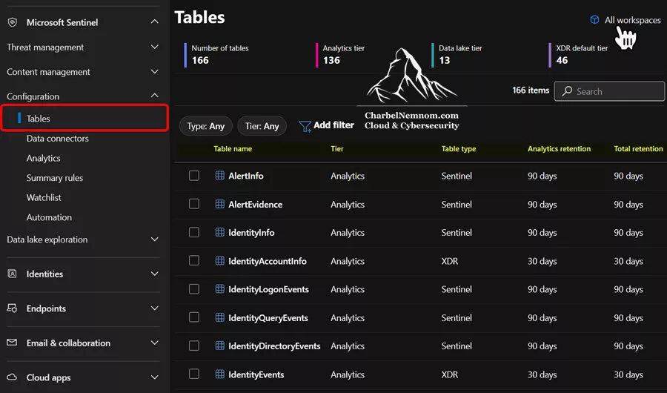Click the Analytics tier count 136
667x393 pixels.
point(331,61)
